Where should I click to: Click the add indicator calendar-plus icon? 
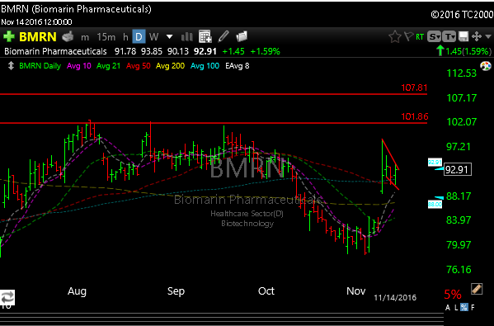click(x=205, y=36)
